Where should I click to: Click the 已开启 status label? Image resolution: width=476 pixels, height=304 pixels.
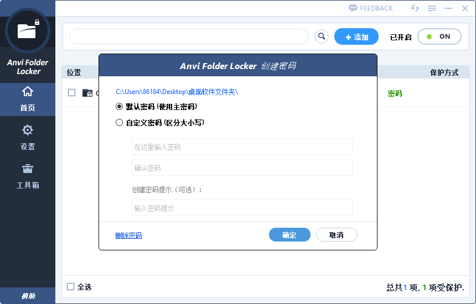401,37
